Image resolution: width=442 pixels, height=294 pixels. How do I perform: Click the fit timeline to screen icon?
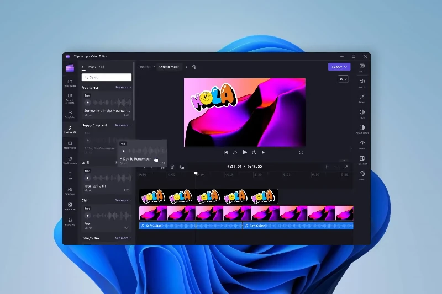coord(346,167)
